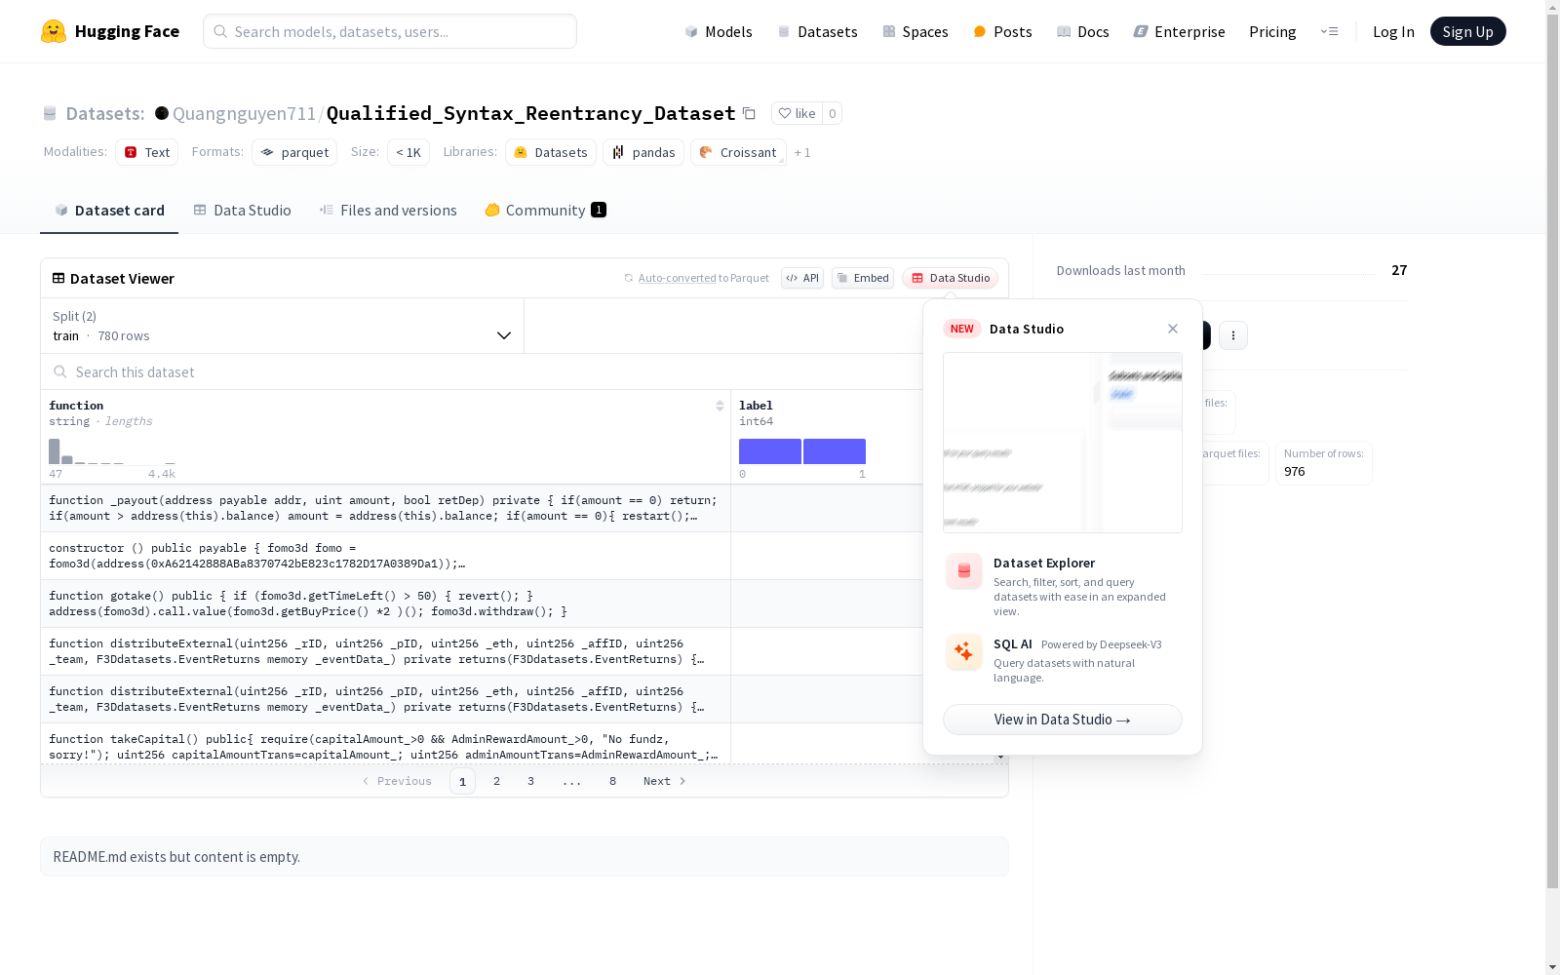Like this dataset with the heart button
1560x975 pixels.
797,113
